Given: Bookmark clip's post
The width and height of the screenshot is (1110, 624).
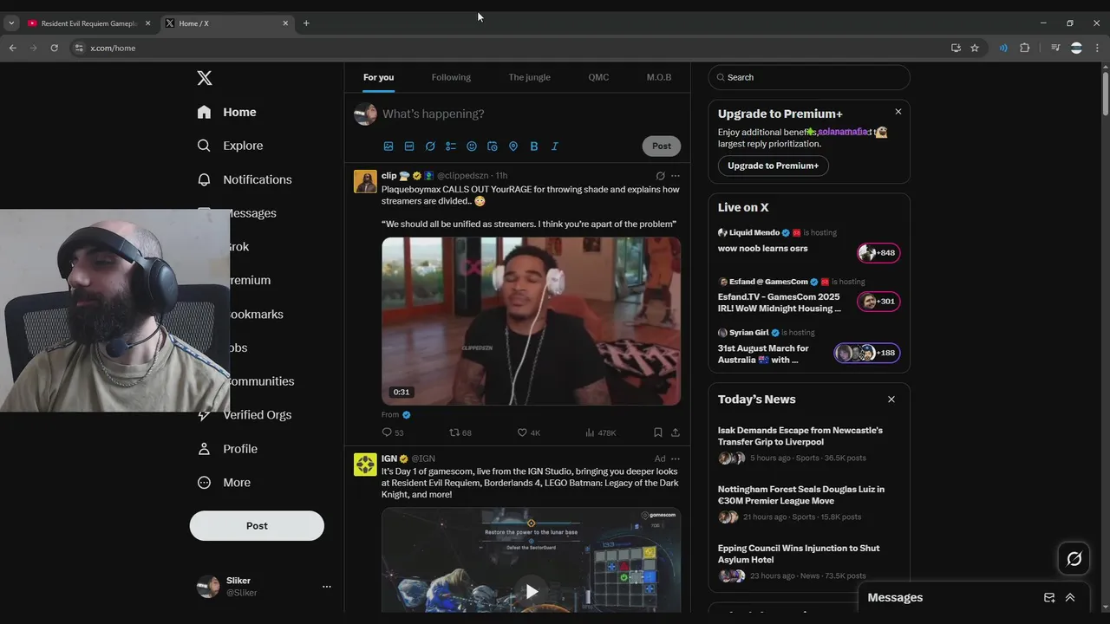Looking at the screenshot, I should (x=657, y=432).
